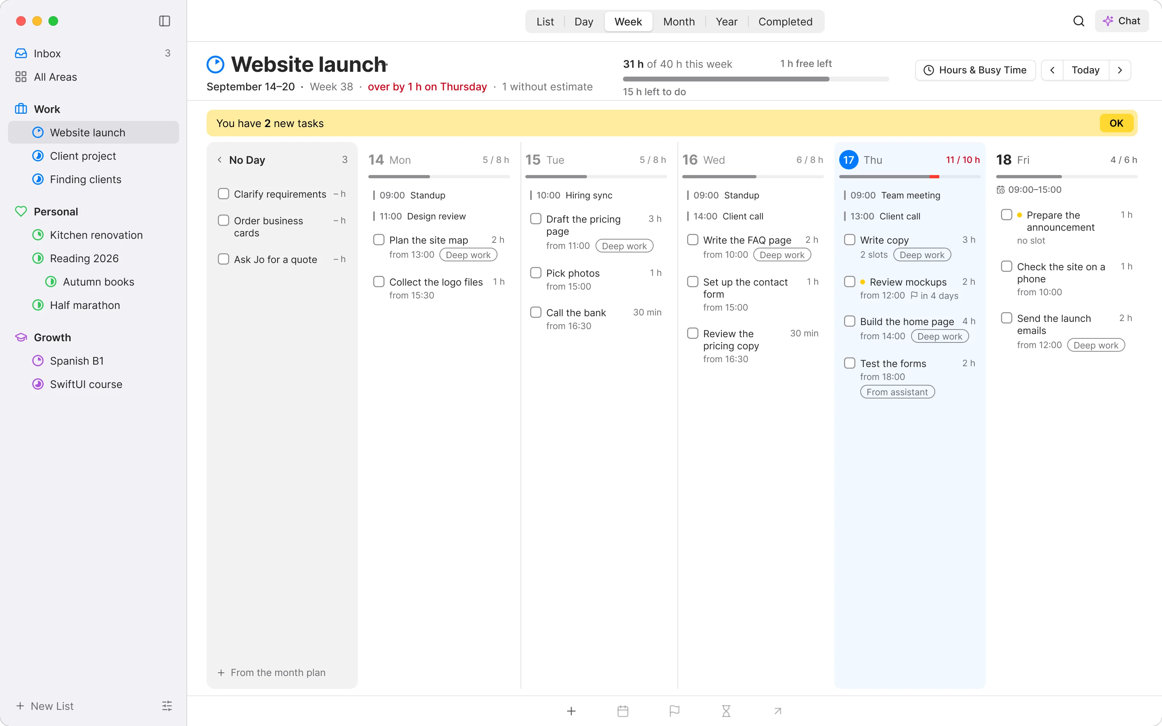The width and height of the screenshot is (1162, 726).
Task: Click the arrow icon in bottom toolbar
Action: click(x=778, y=711)
